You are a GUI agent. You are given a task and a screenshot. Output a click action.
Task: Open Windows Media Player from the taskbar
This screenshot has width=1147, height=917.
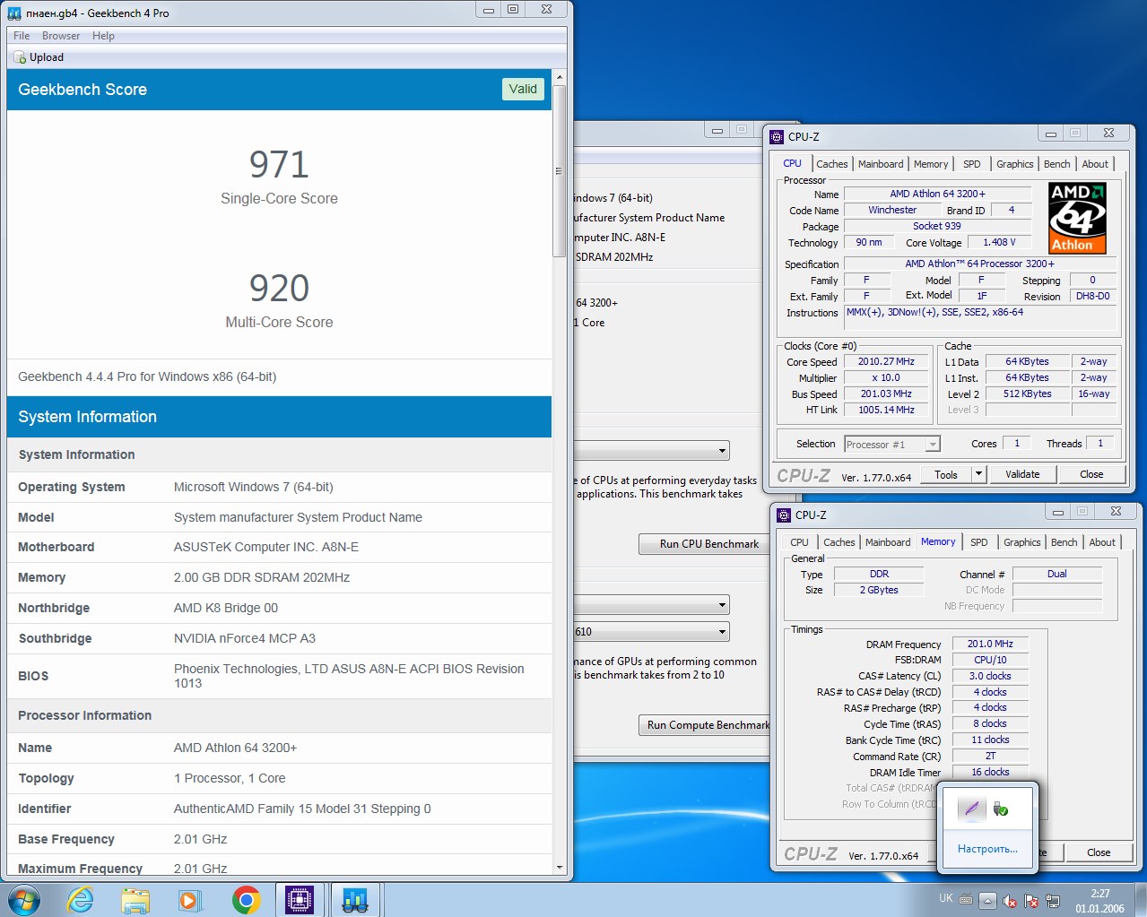pyautogui.click(x=190, y=900)
